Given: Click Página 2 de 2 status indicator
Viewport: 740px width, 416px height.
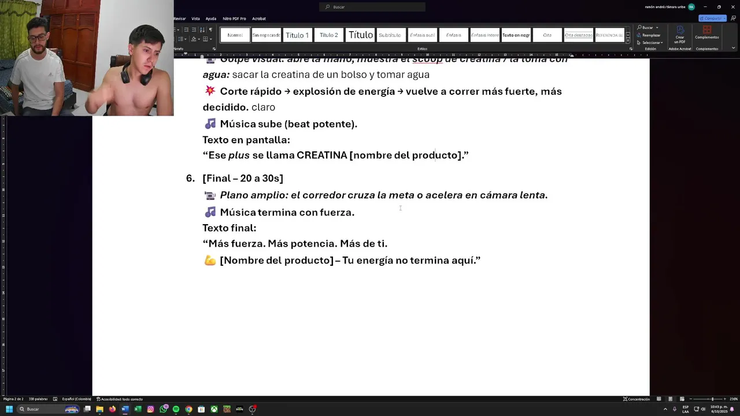Looking at the screenshot, I should coord(13,399).
